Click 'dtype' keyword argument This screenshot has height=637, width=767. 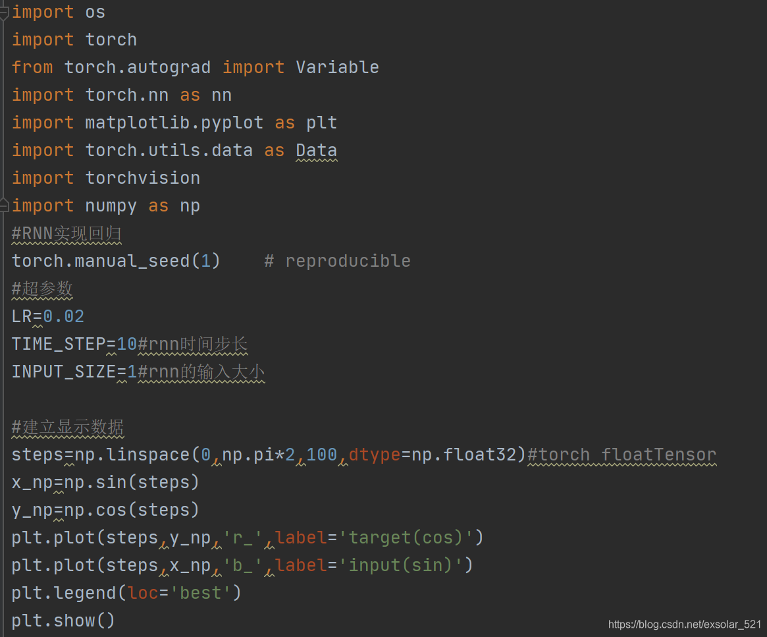[x=375, y=455]
